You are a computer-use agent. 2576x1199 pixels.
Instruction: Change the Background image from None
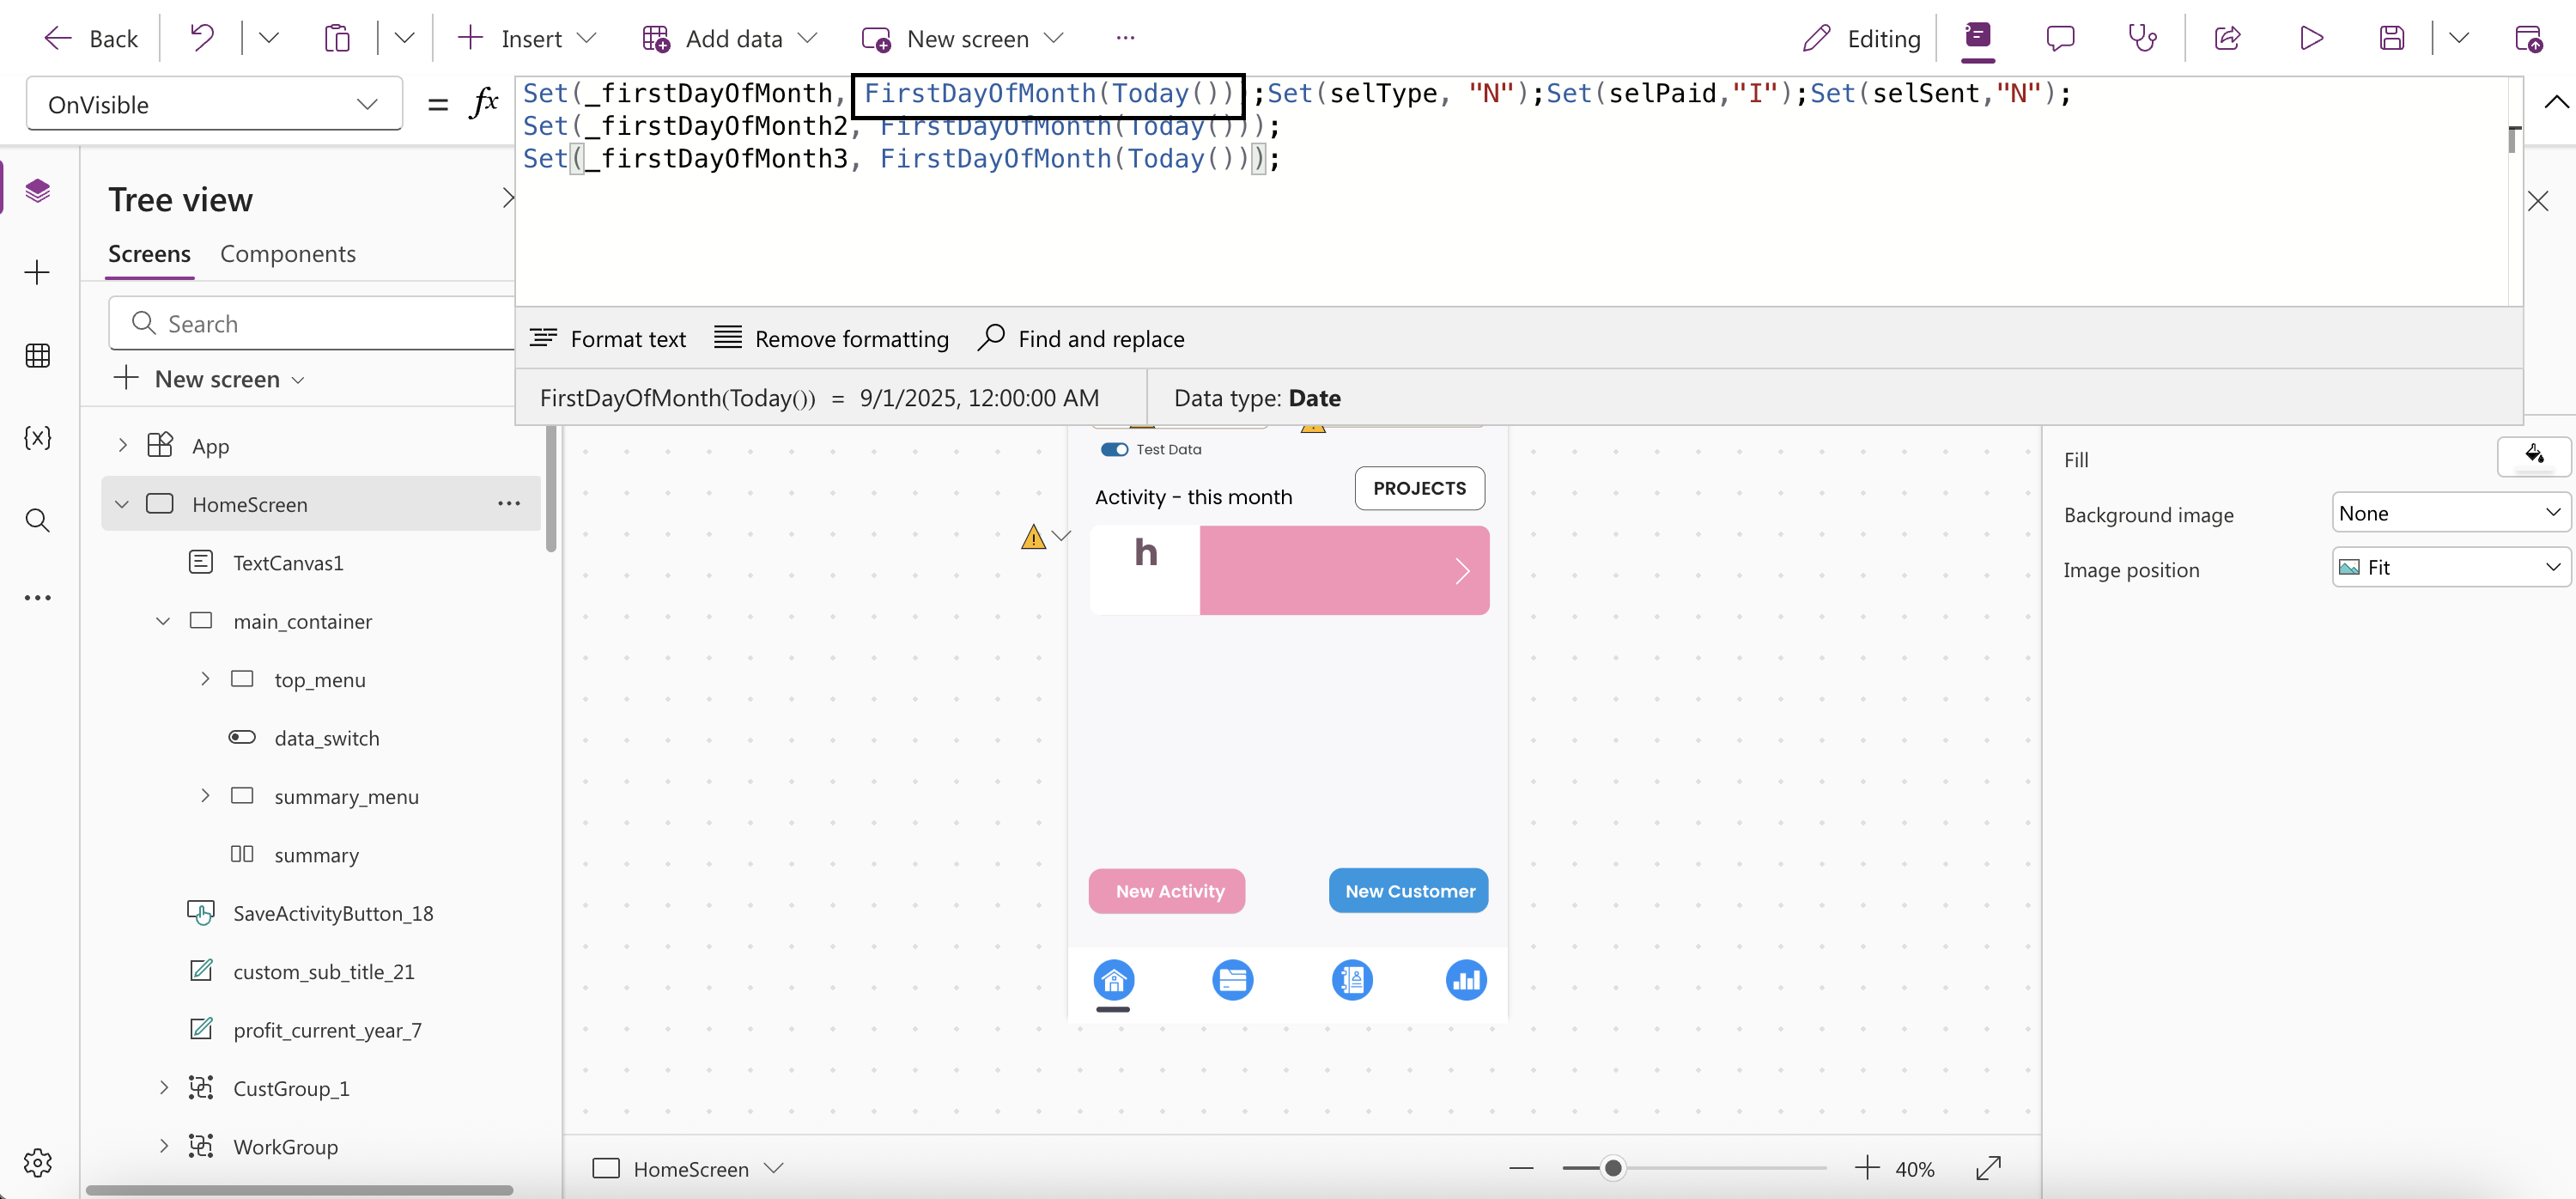click(x=2450, y=512)
